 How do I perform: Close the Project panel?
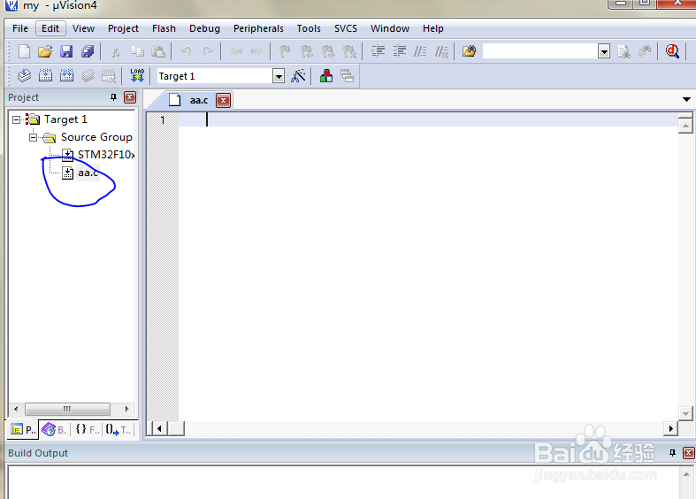point(130,97)
